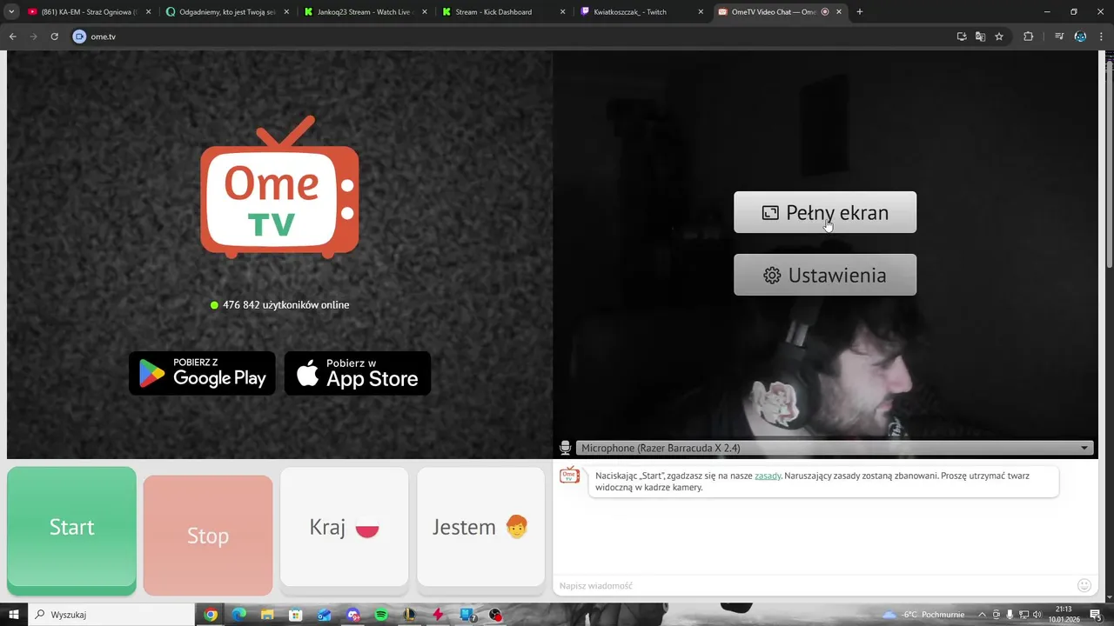Expand the Microphone Razer Barracuda dropdown
Viewport: 1114px width, 626px height.
click(834, 448)
